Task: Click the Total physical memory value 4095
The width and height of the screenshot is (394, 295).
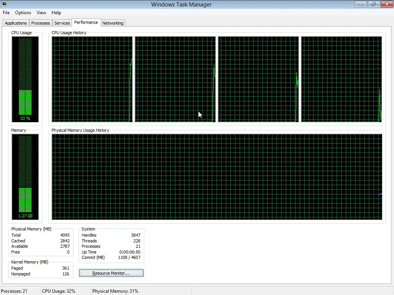Action: pyautogui.click(x=65, y=235)
